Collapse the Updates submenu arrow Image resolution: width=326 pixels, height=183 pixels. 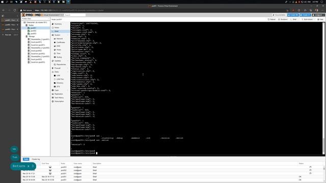coord(68,61)
